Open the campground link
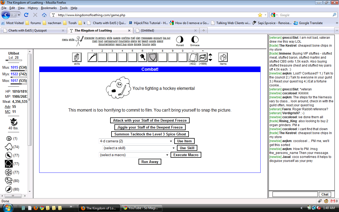Screen dimensions: 339x212 111,41
